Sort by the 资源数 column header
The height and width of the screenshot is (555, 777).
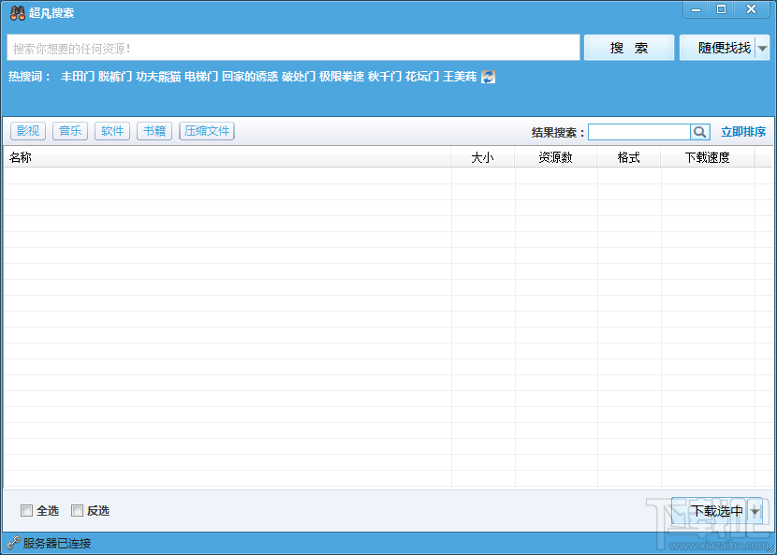555,157
